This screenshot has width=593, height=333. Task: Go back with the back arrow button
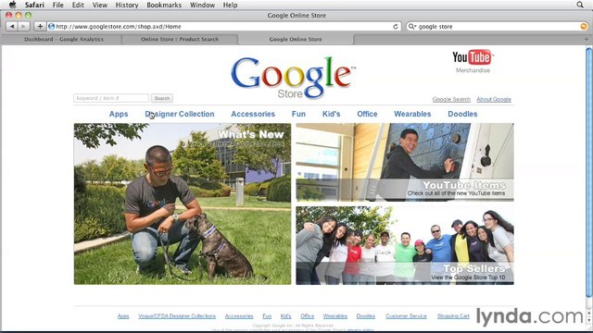[12, 27]
